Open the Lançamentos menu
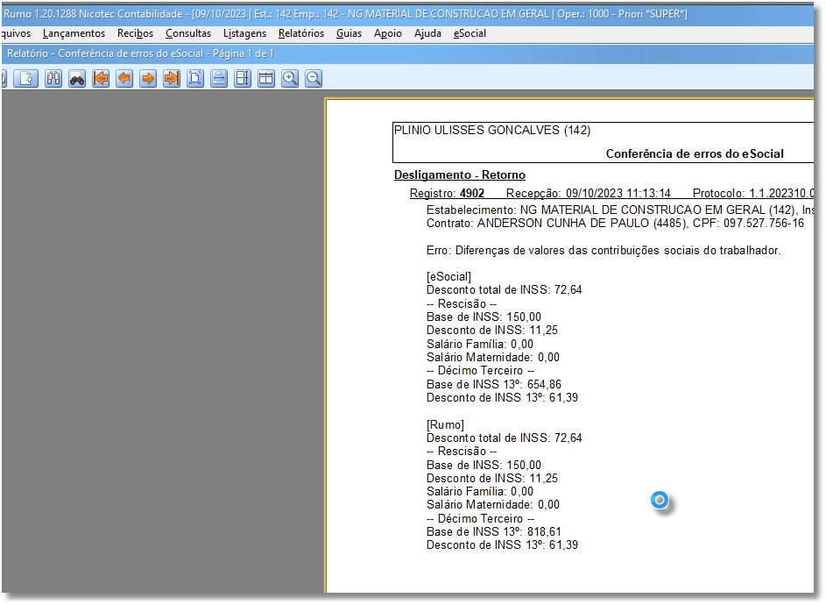 74,33
